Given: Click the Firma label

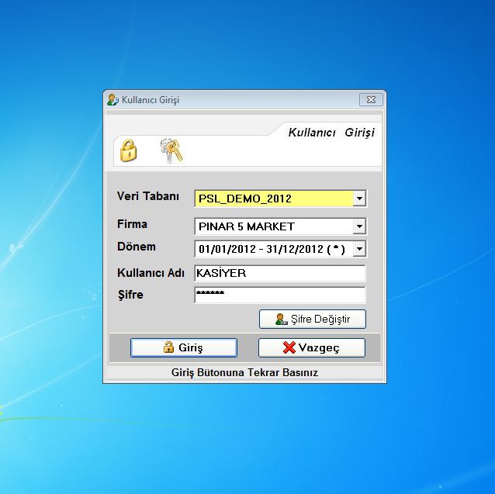Looking at the screenshot, I should point(132,224).
